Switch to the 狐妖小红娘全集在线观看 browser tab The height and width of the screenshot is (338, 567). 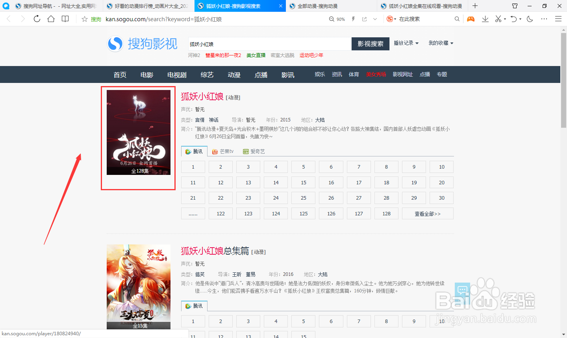tap(422, 6)
